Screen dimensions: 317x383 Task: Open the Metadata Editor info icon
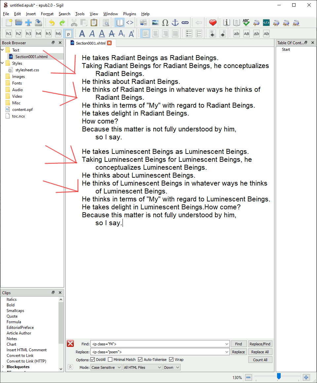227,23
